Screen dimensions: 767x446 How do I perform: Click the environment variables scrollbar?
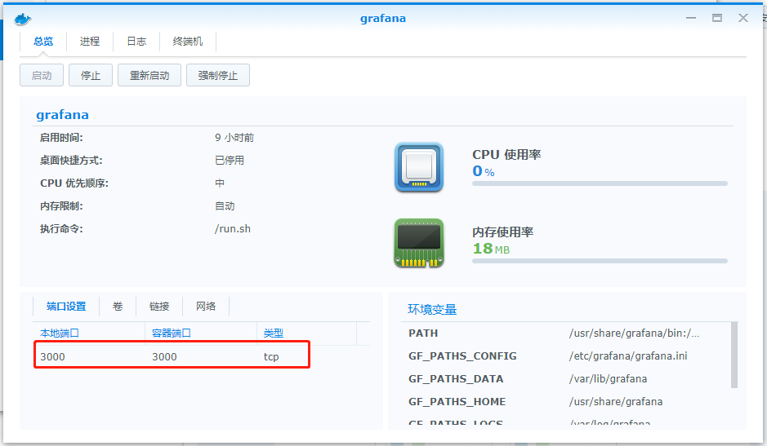[x=734, y=355]
